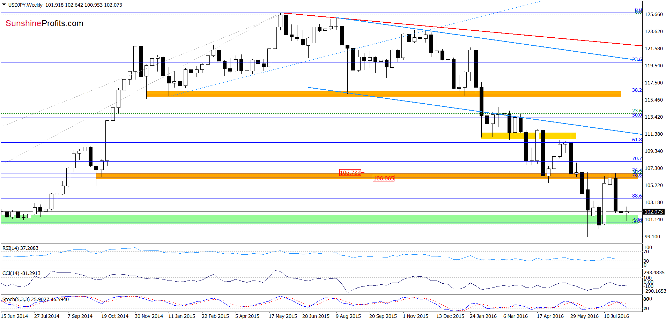Click the 99.100 price axis label
The height and width of the screenshot is (321, 666).
652,237
